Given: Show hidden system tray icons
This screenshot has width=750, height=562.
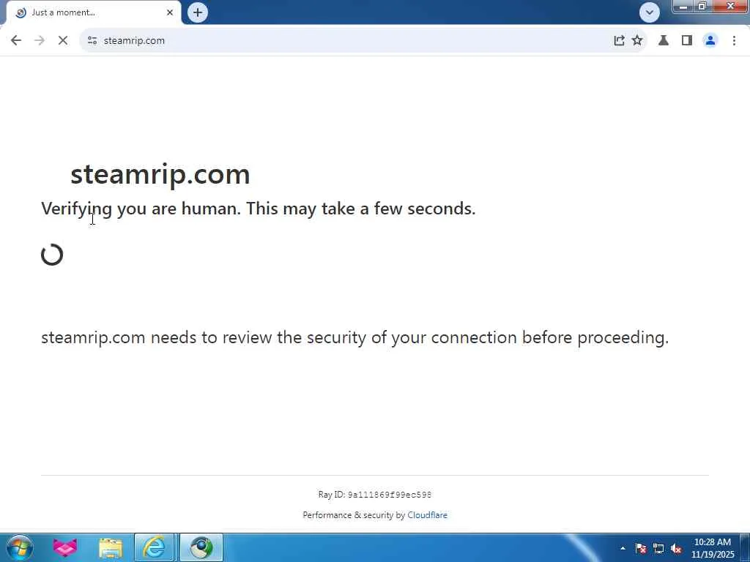Looking at the screenshot, I should [623, 548].
